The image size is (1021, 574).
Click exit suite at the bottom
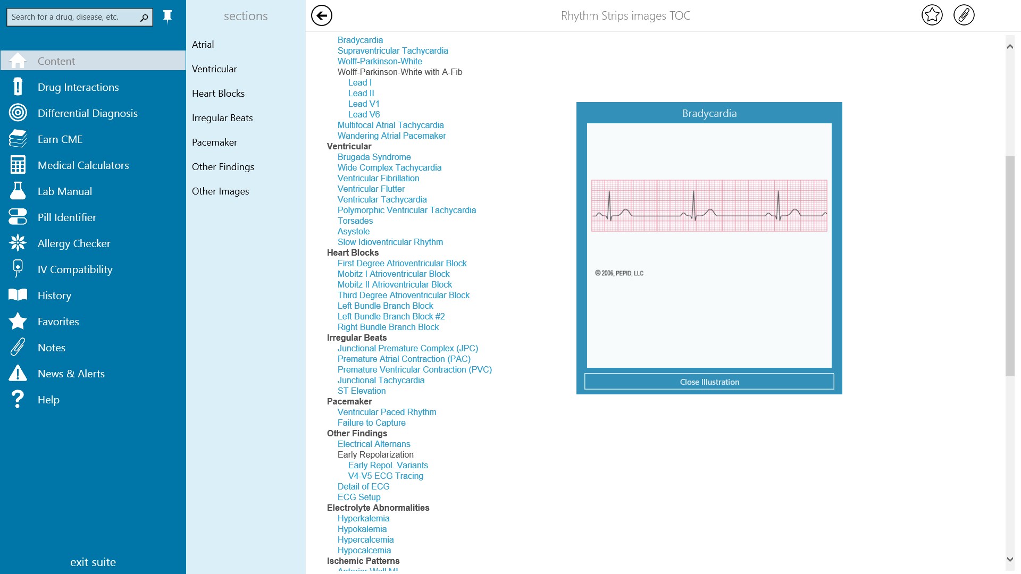93,562
